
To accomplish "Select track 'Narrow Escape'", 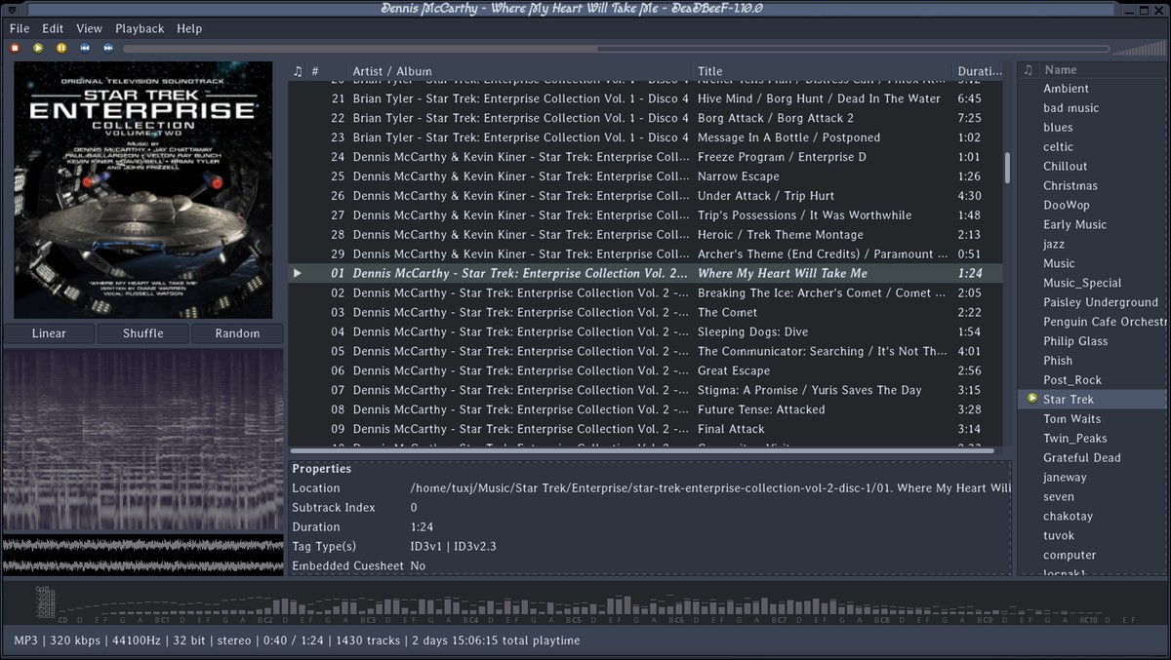I will click(x=645, y=176).
